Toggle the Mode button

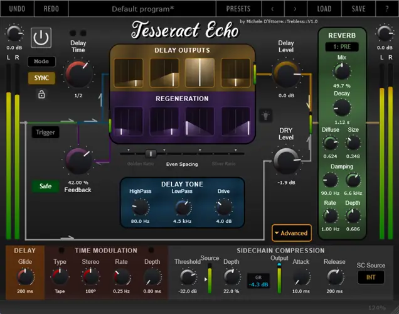(x=41, y=62)
